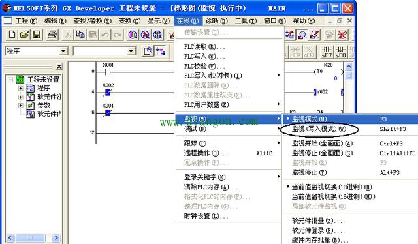Screen dimensions: 418x244
Task: Click the sF8 falling pulse contact icon
Action: click(341, 52)
